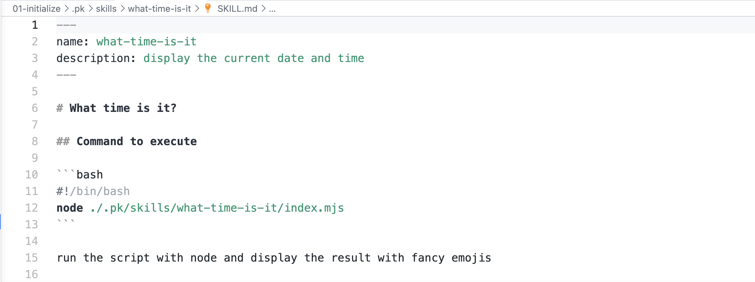Open the skills breadcrumb folder
The image size is (755, 282).
[106, 9]
